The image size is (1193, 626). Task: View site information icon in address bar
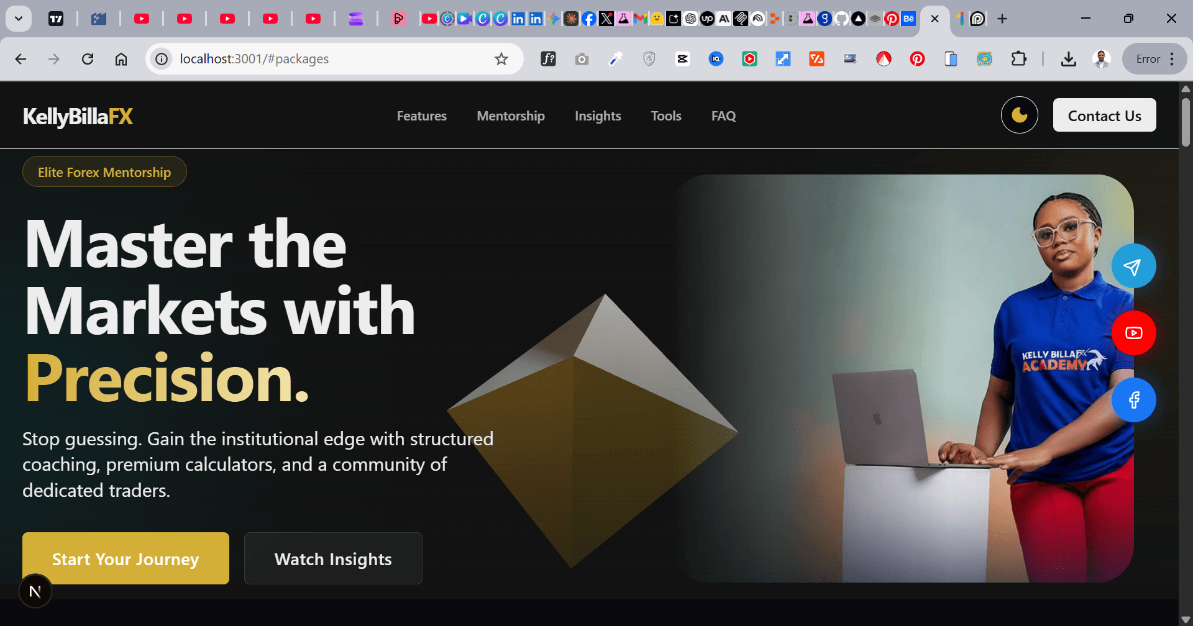click(162, 59)
